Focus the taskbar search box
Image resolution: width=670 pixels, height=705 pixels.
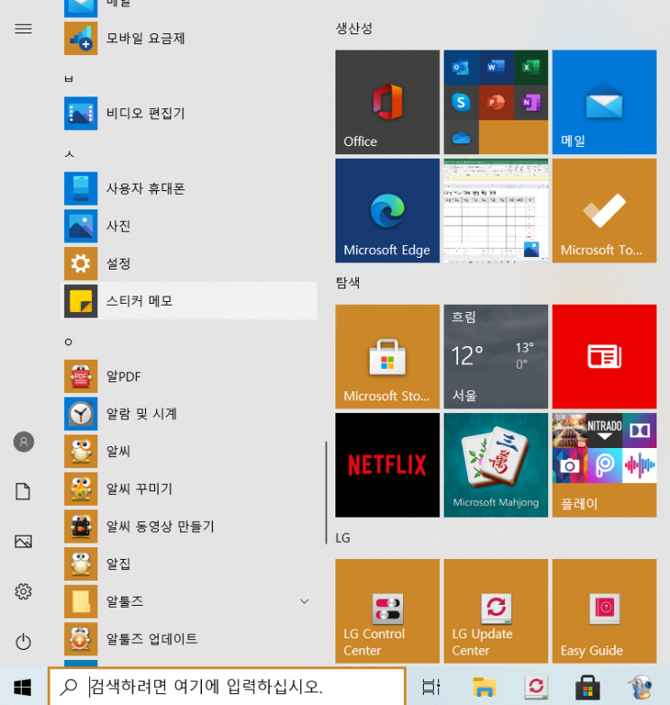pos(227,686)
